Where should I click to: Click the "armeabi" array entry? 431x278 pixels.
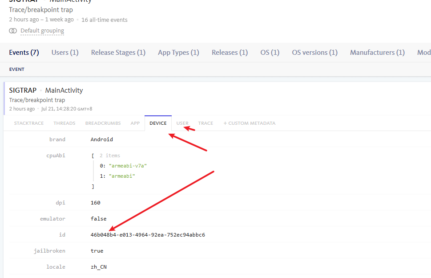pos(122,176)
